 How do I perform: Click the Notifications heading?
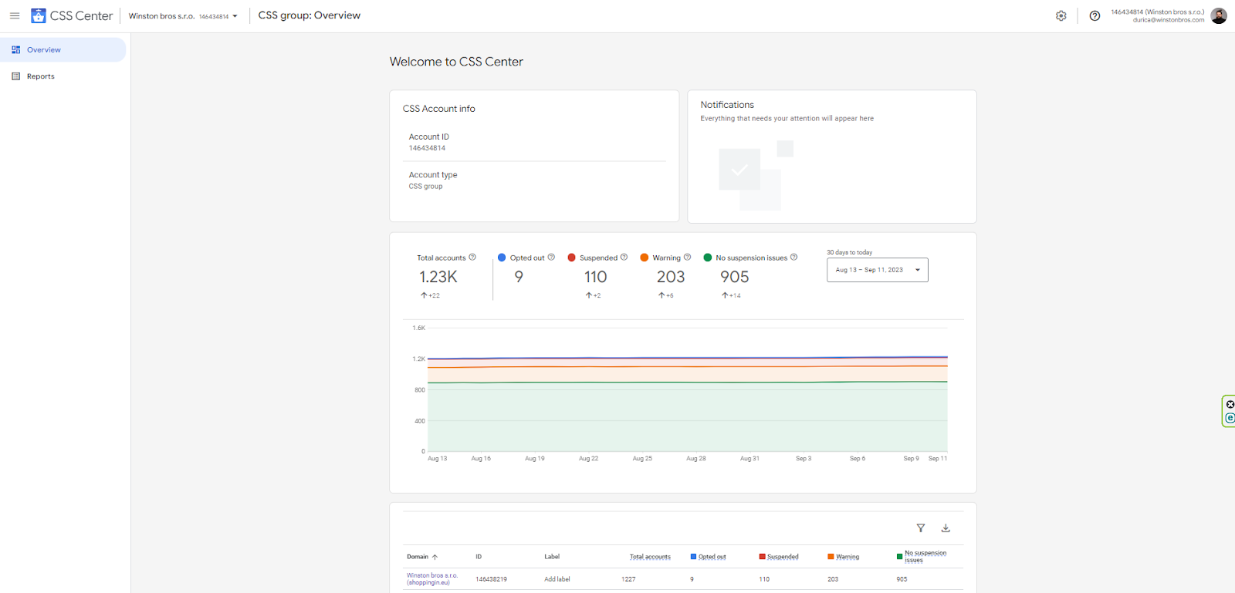point(727,105)
